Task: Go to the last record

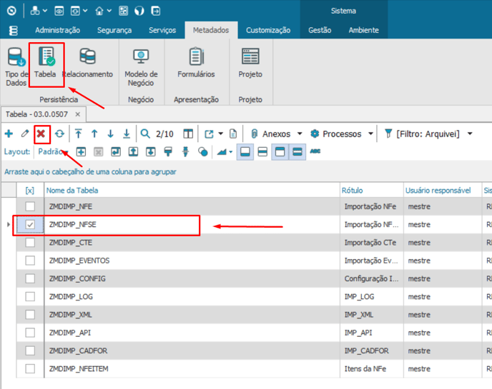Action: click(x=127, y=134)
